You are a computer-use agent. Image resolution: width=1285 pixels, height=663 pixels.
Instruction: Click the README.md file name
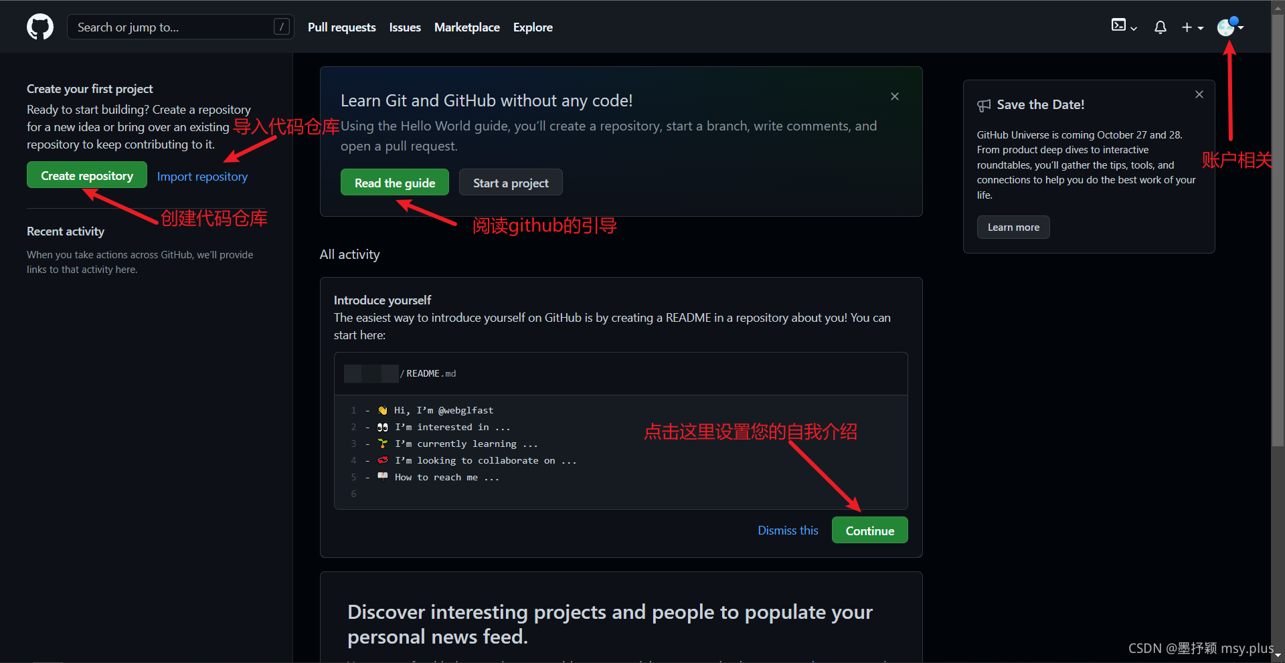coord(431,373)
